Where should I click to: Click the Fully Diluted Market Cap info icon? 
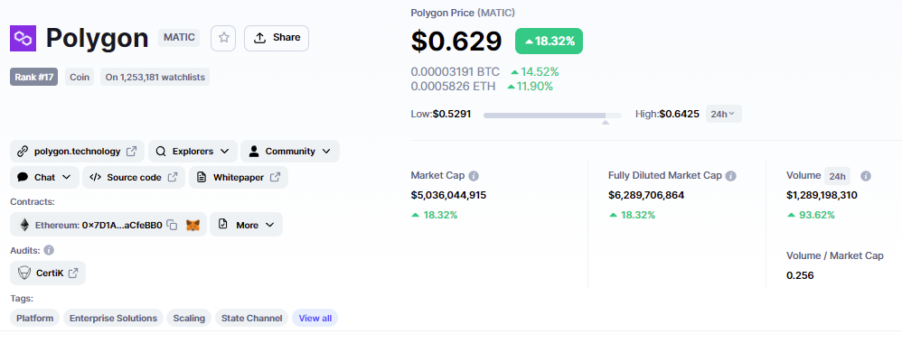[x=730, y=176]
